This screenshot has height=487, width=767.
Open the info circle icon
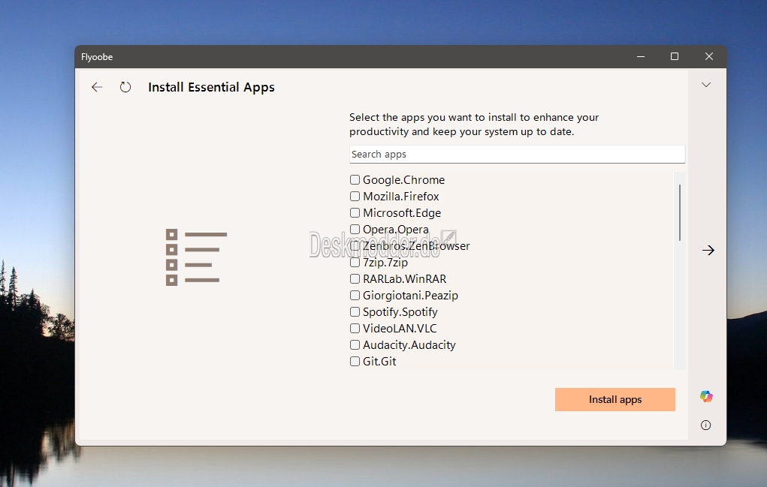click(705, 425)
